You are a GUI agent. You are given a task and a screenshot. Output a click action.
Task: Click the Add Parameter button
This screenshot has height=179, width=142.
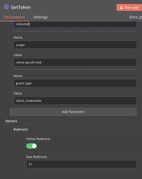tap(73, 112)
